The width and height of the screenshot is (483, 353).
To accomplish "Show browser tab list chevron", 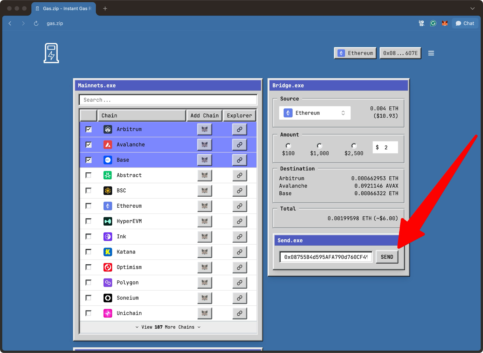I will coord(472,8).
